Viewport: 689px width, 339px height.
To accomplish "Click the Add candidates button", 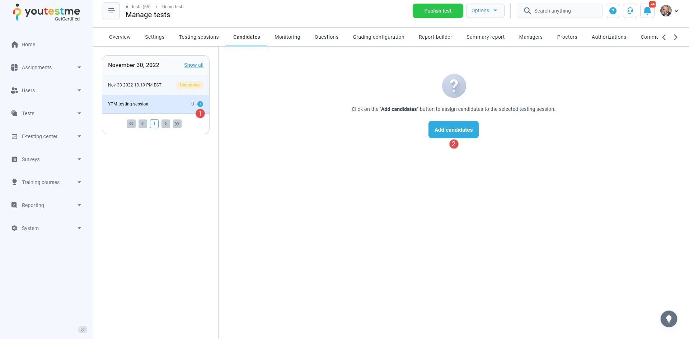I will [x=453, y=130].
